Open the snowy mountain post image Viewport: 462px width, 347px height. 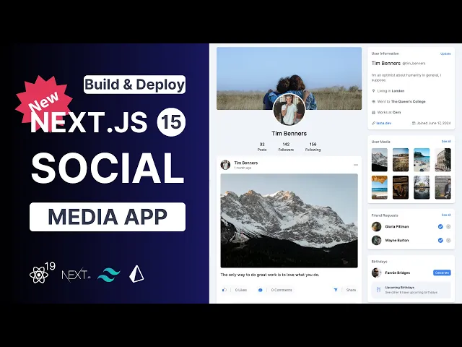click(289, 220)
